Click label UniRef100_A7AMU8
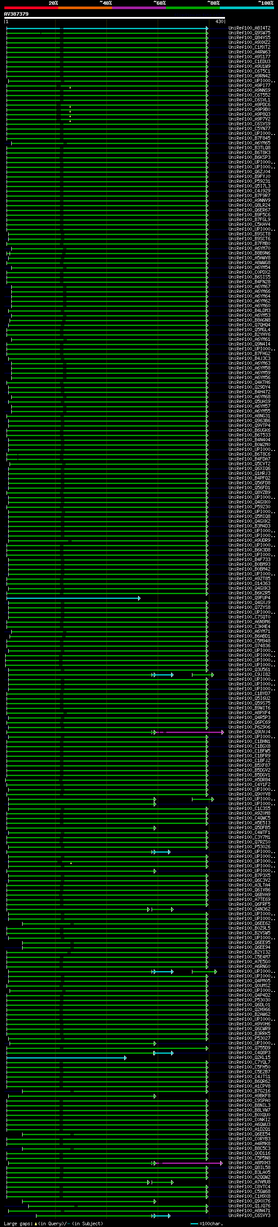 pos(249,1182)
